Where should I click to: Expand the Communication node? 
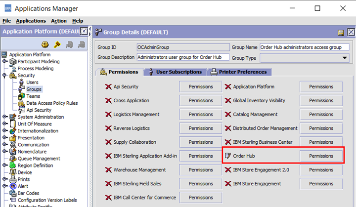tap(5, 144)
